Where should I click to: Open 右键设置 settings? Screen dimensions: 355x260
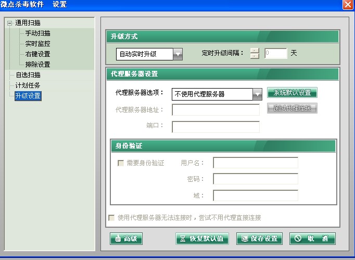[37, 54]
